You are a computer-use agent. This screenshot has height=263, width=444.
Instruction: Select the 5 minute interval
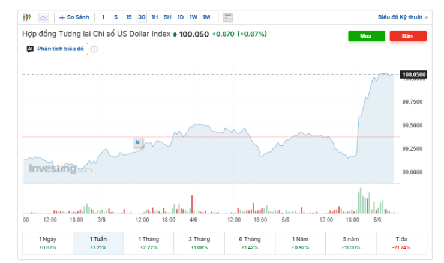coord(116,17)
